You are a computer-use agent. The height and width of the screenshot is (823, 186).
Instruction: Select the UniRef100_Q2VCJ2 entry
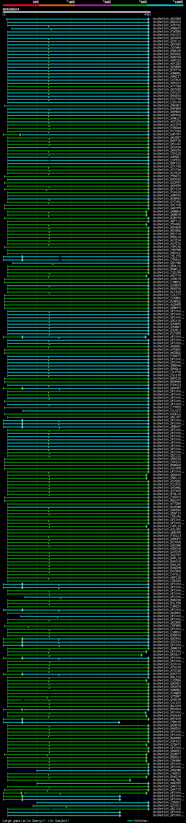coord(167,41)
